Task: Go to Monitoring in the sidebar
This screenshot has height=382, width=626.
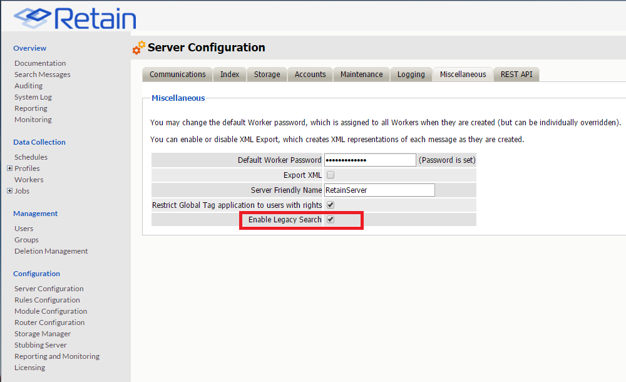Action: [33, 120]
